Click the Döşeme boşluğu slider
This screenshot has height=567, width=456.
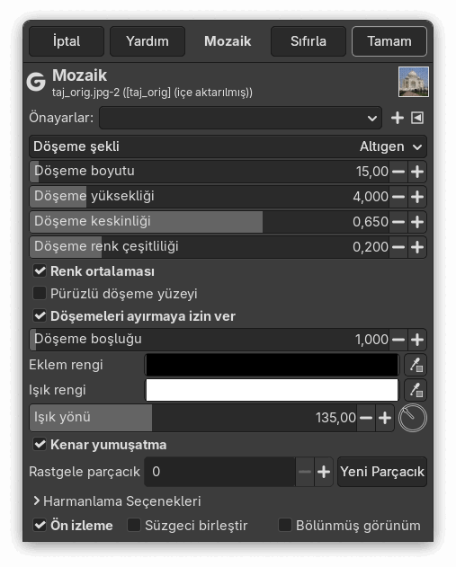pos(210,340)
